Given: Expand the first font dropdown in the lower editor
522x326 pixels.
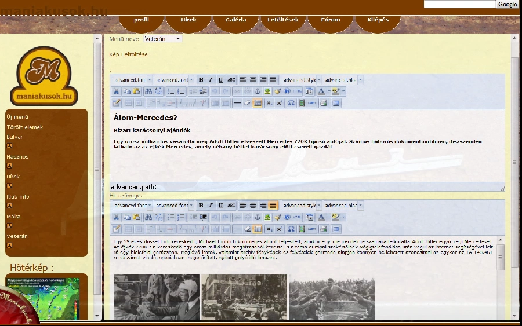Looking at the screenshot, I should [132, 206].
